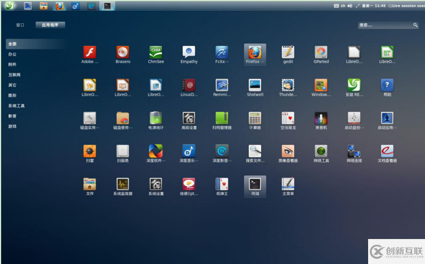Show 游戏 games category
The height and width of the screenshot is (264, 425).
(13, 126)
